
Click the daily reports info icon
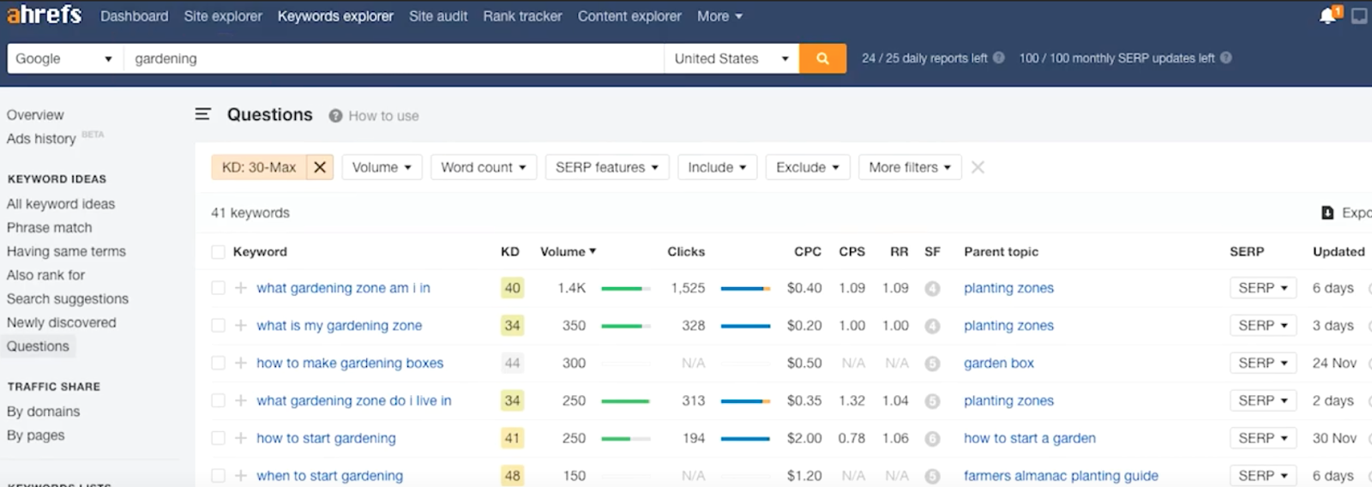click(x=998, y=58)
